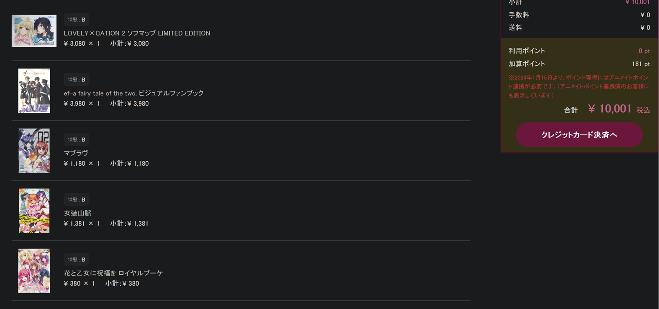Click the 状態 B badge above LOVELY×CATION 2
Screen dimensions: 659x309
coord(77,20)
